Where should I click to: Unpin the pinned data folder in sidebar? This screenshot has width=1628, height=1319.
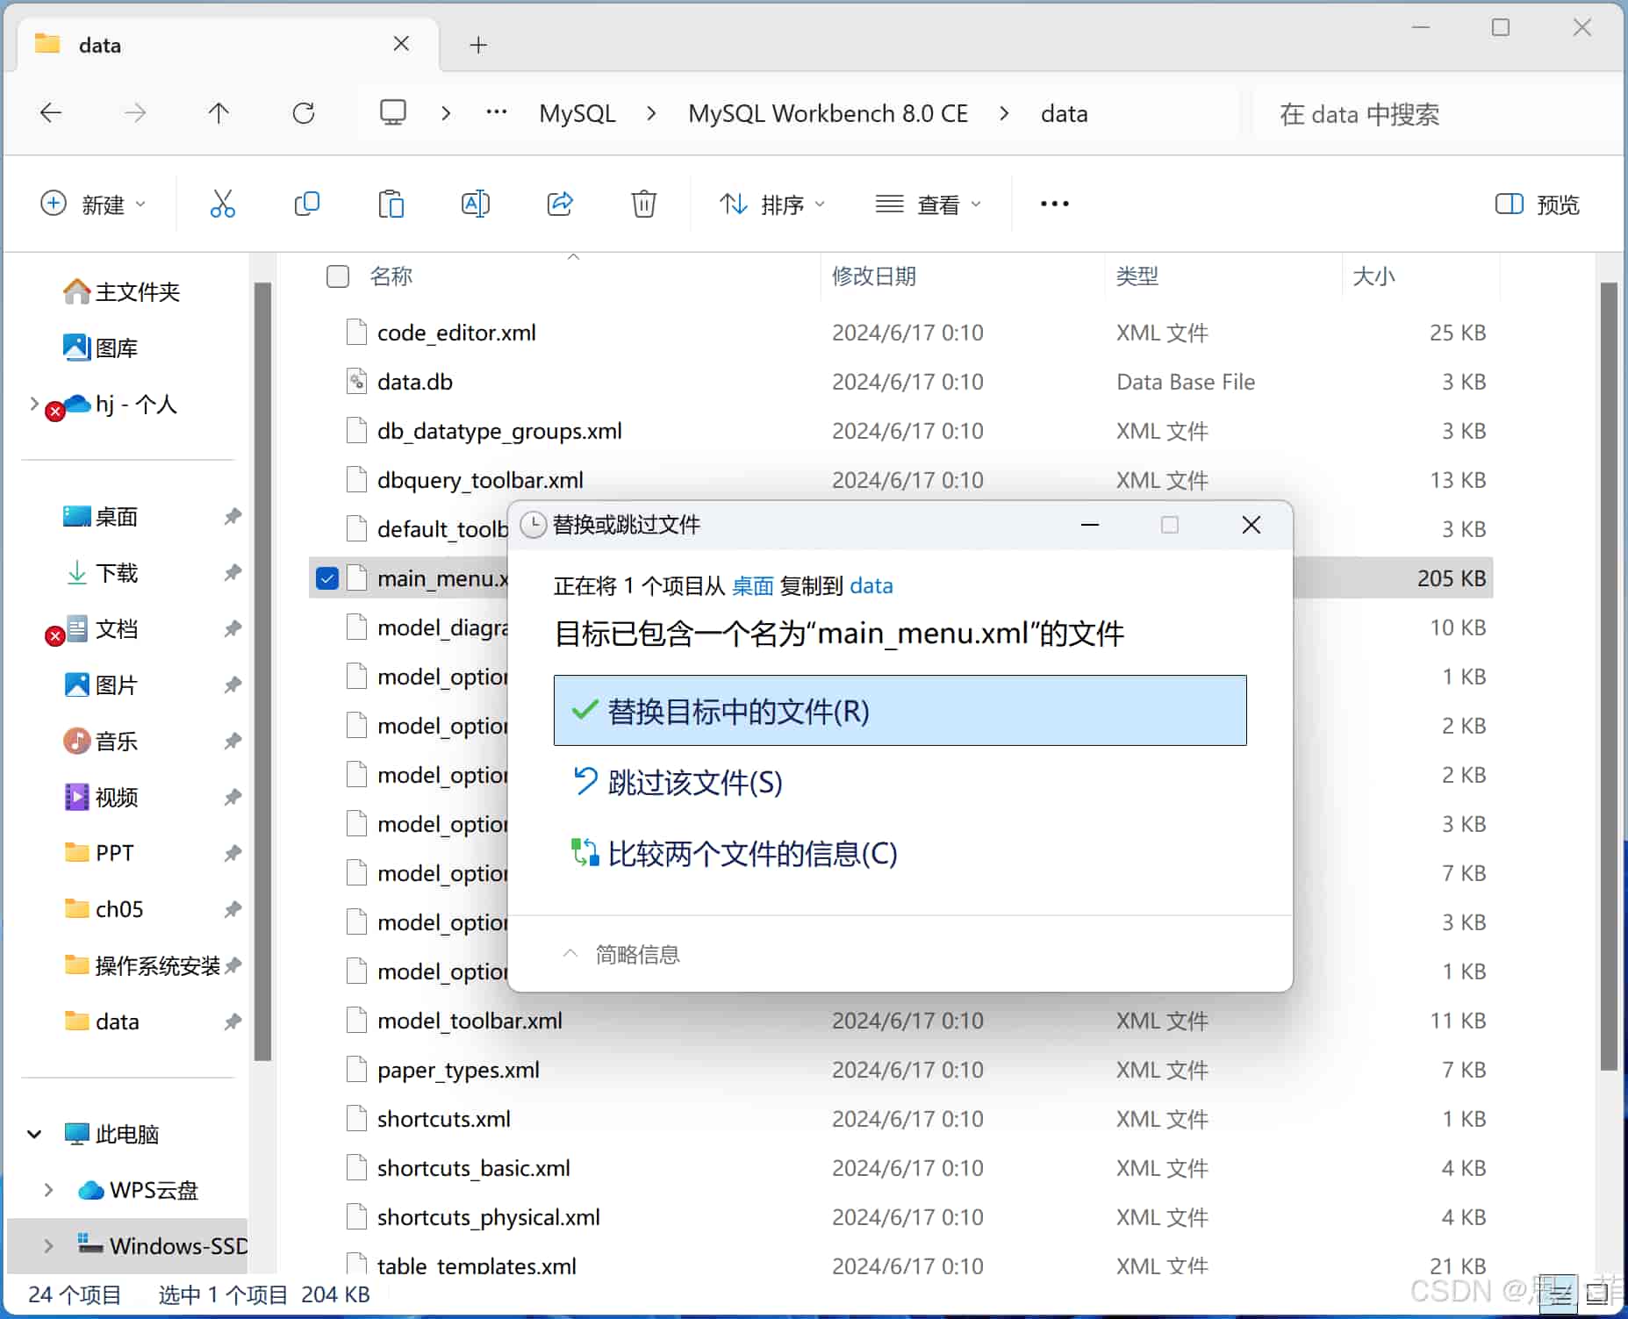tap(232, 1022)
